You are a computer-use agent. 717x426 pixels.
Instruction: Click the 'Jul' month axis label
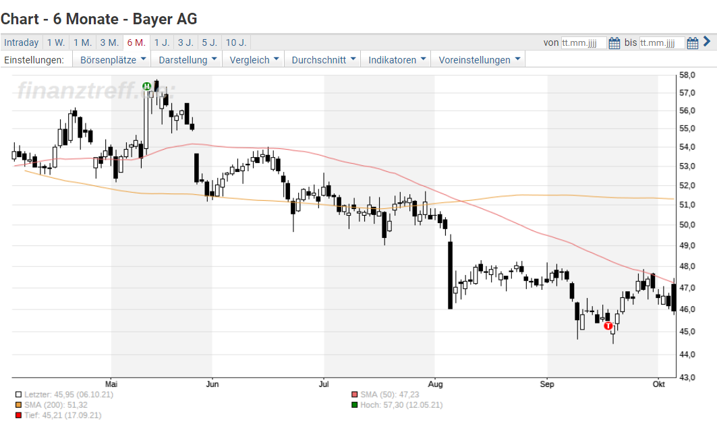point(324,384)
